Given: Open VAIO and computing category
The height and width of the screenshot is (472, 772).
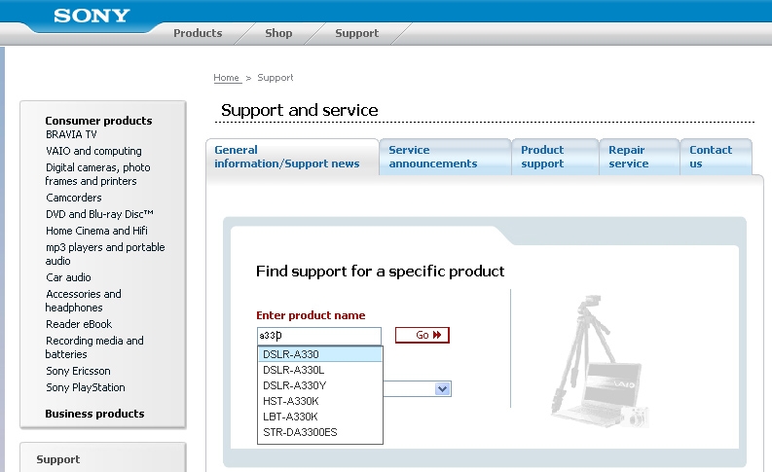Looking at the screenshot, I should point(93,151).
